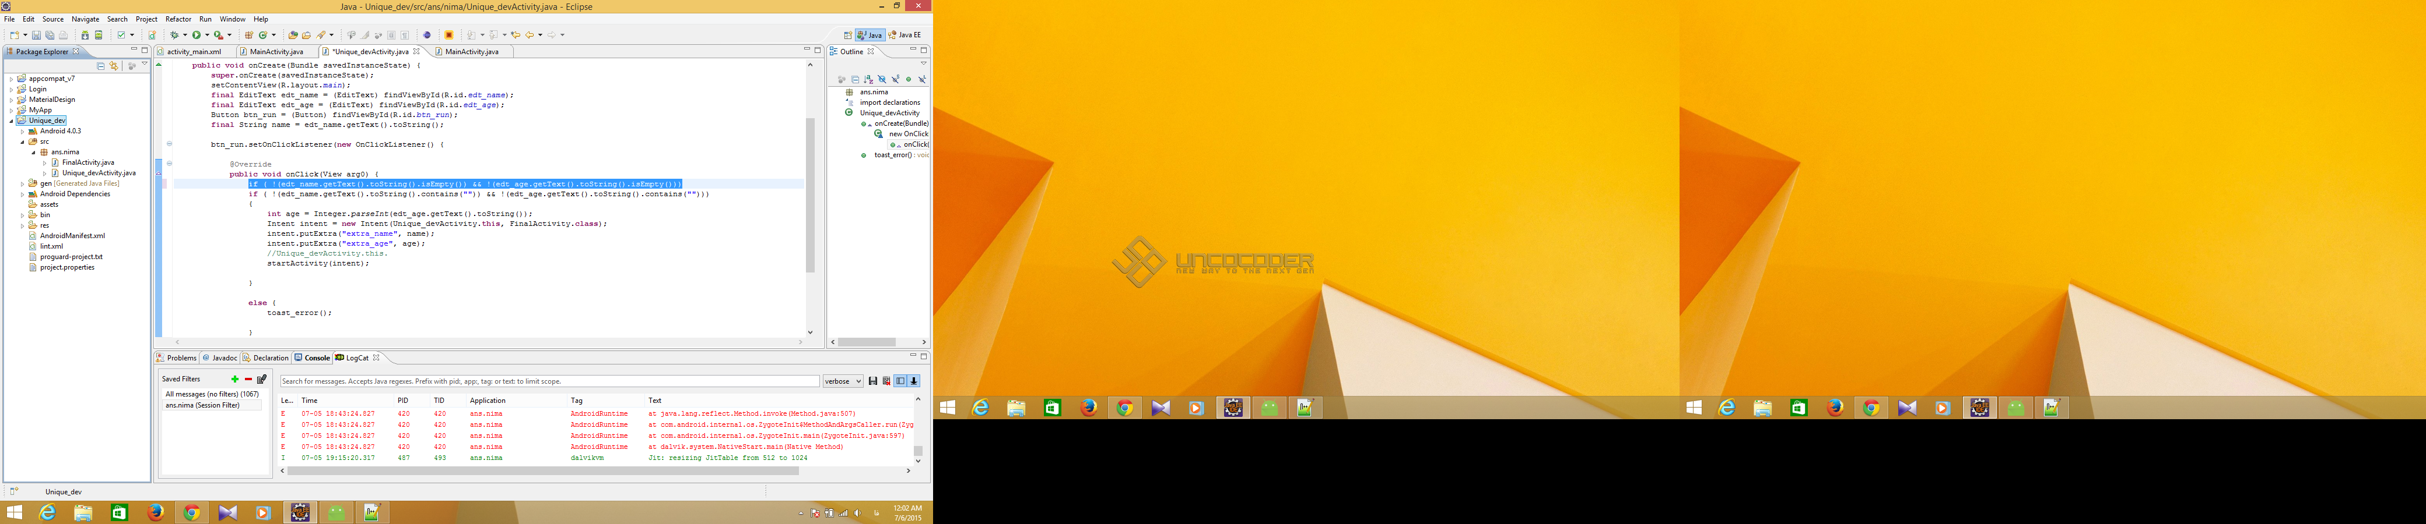2426x524 pixels.
Task: Select AndroidManifest.xml in Package Explorer
Action: coord(72,236)
